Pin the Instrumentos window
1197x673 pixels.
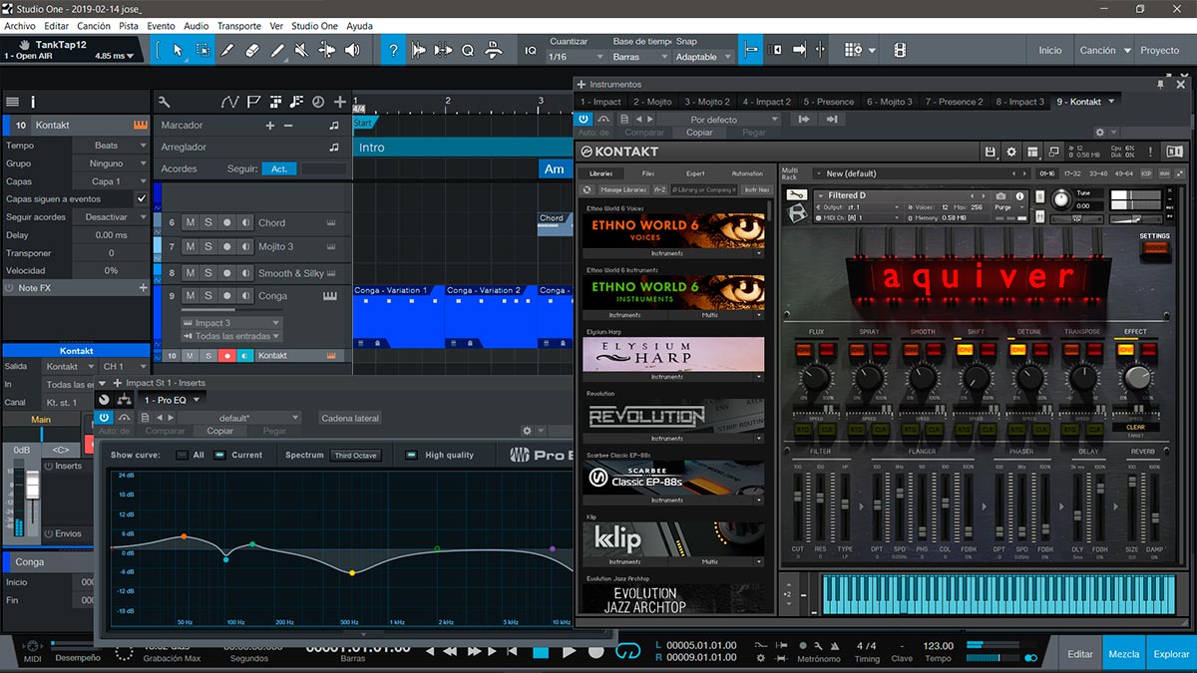tap(1159, 85)
